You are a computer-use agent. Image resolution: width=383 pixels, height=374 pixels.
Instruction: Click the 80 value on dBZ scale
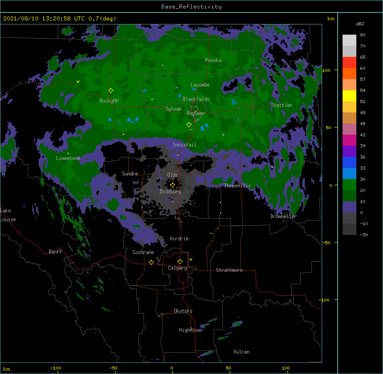363,35
